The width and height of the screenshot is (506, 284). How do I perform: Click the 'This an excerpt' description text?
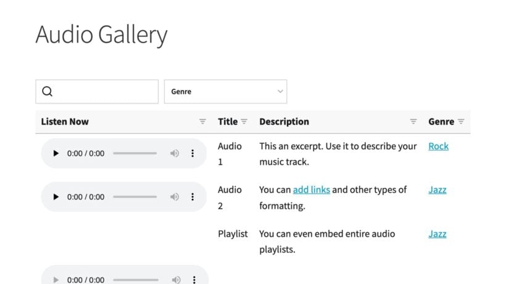(338, 154)
